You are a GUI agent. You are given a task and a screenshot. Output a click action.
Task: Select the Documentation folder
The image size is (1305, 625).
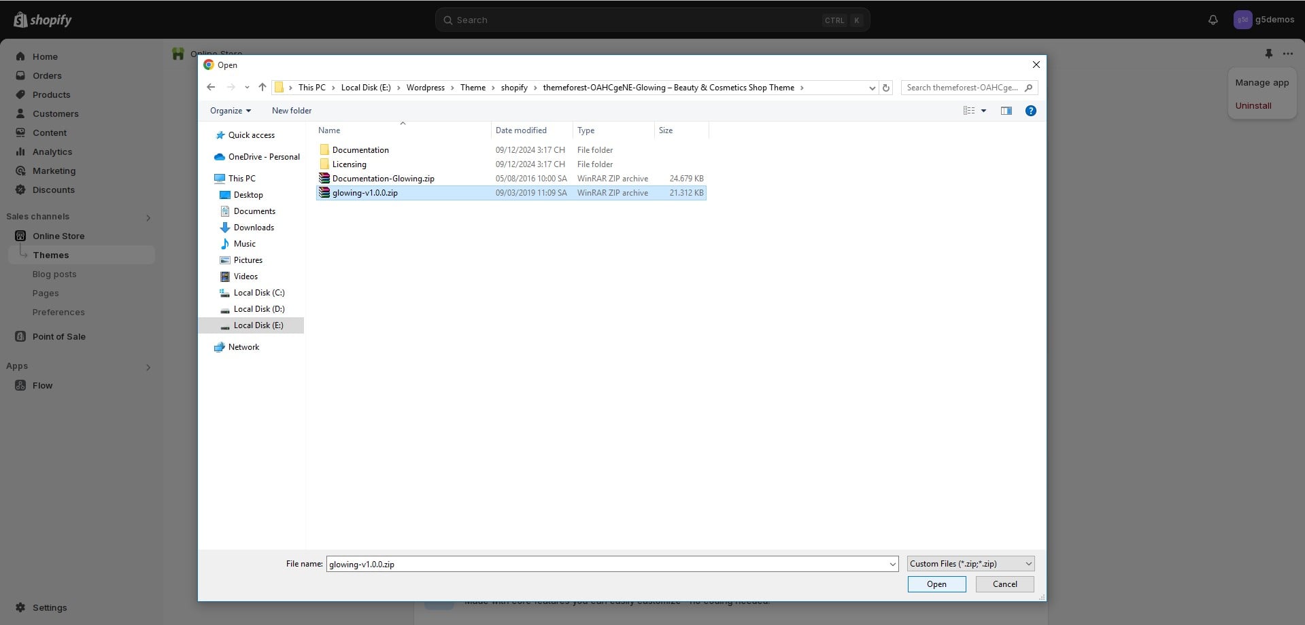[511, 150]
